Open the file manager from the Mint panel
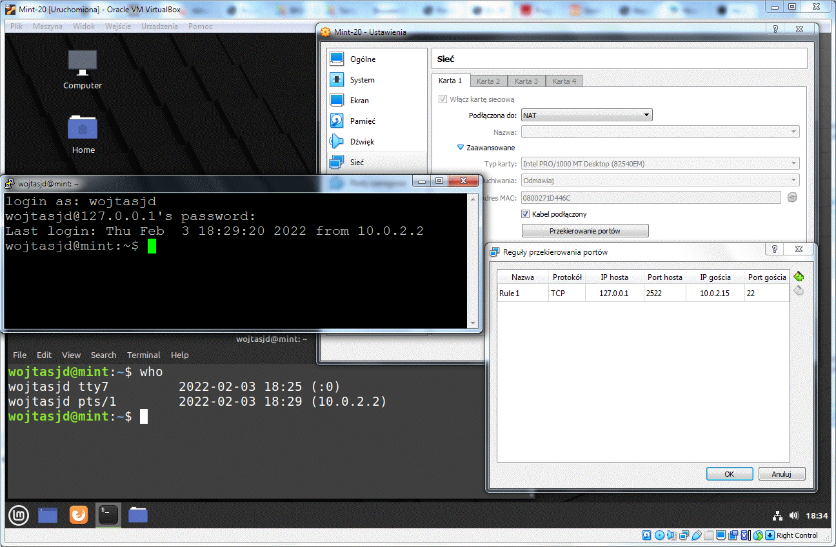This screenshot has width=836, height=547. pos(138,515)
